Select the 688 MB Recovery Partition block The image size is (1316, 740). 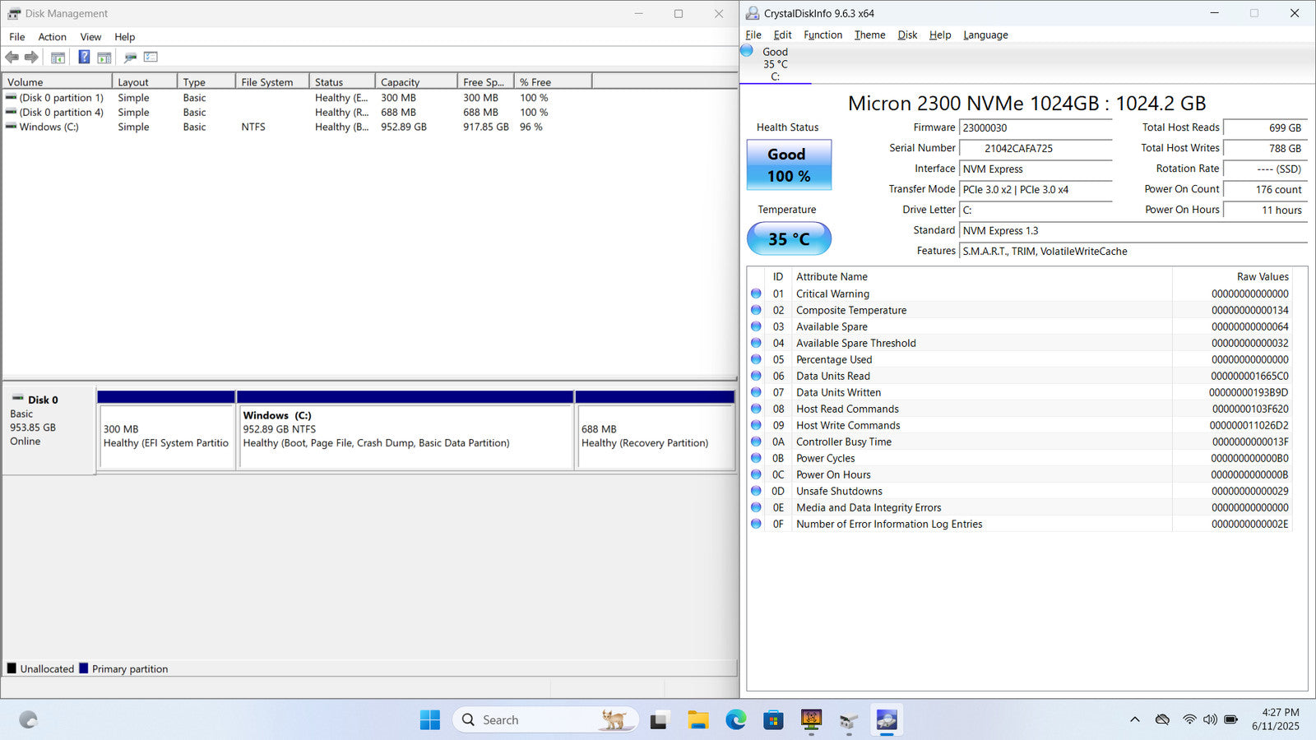655,429
